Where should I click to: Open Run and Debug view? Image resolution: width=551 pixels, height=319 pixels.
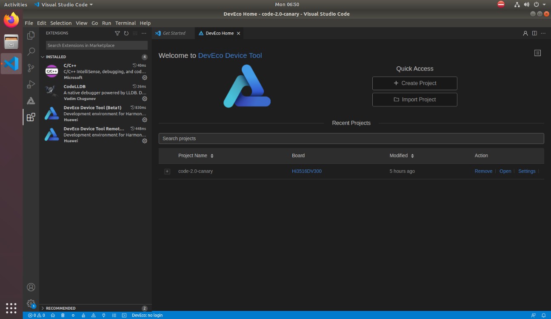pos(31,84)
